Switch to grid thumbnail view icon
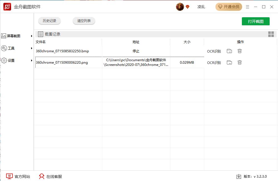The width and height of the screenshot is (278, 181). pyautogui.click(x=271, y=34)
